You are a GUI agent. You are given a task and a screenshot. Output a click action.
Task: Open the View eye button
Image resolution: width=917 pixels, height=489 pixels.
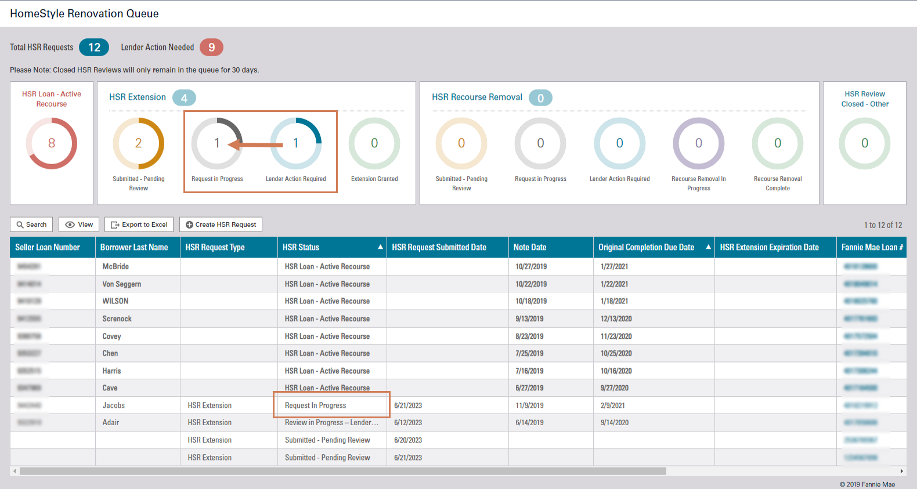[79, 224]
